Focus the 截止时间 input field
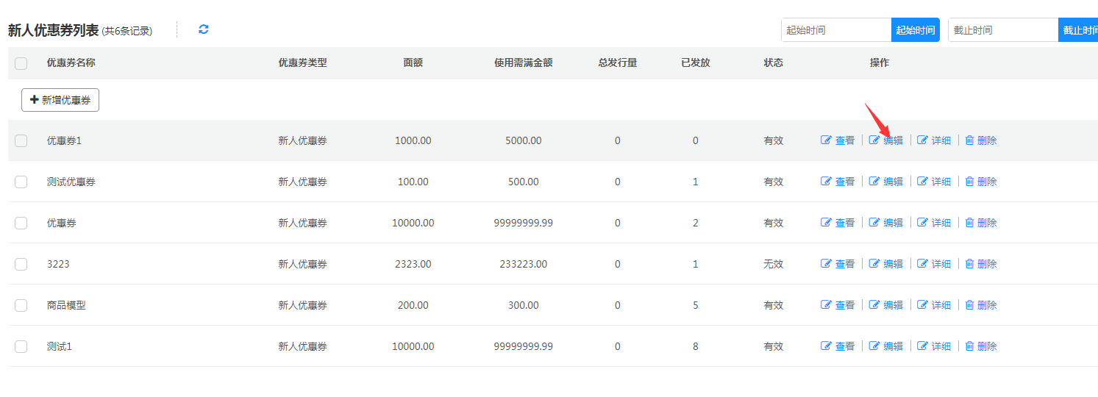1098x397 pixels. (x=1003, y=30)
